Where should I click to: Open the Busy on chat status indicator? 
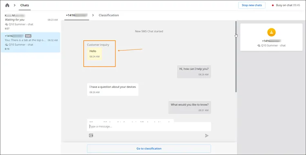[286, 5]
